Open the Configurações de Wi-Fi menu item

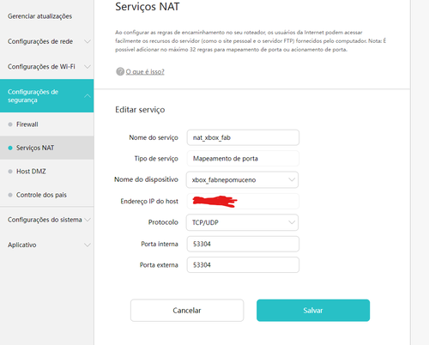pos(41,67)
